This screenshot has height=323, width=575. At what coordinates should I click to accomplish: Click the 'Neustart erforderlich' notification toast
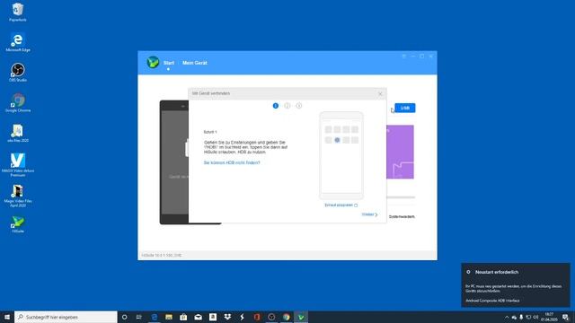[516, 285]
